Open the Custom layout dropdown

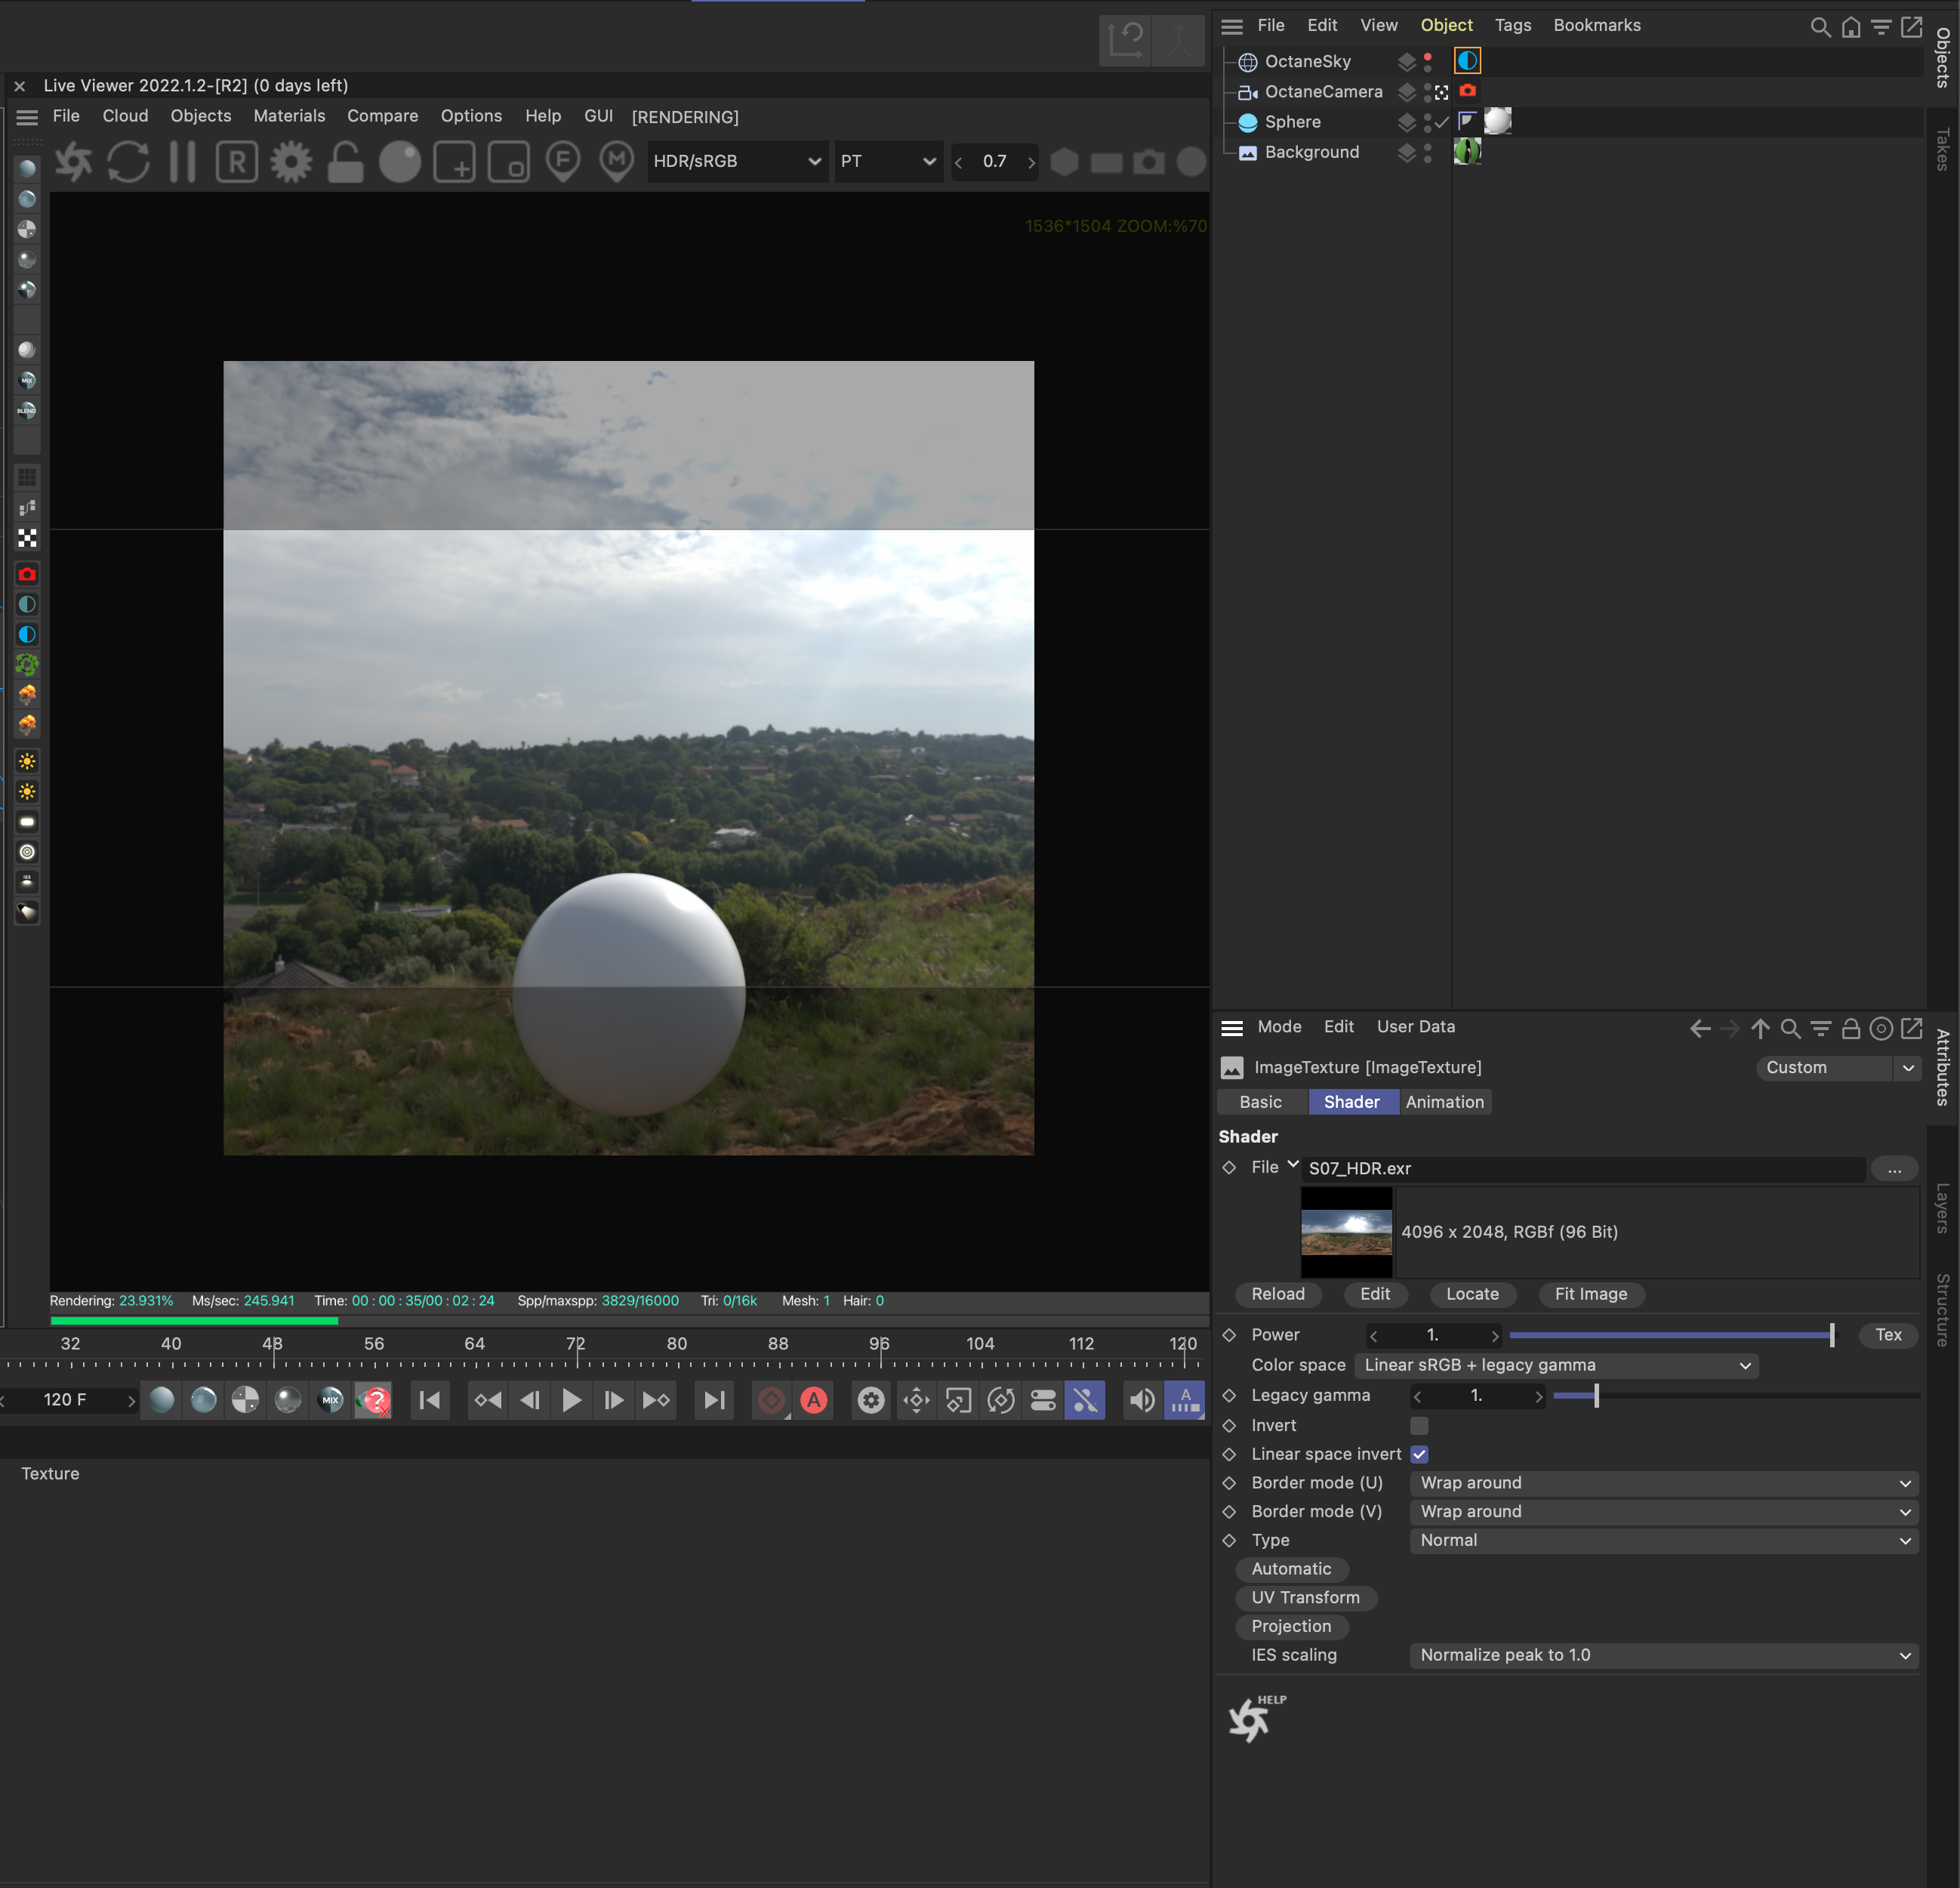pos(1839,1068)
